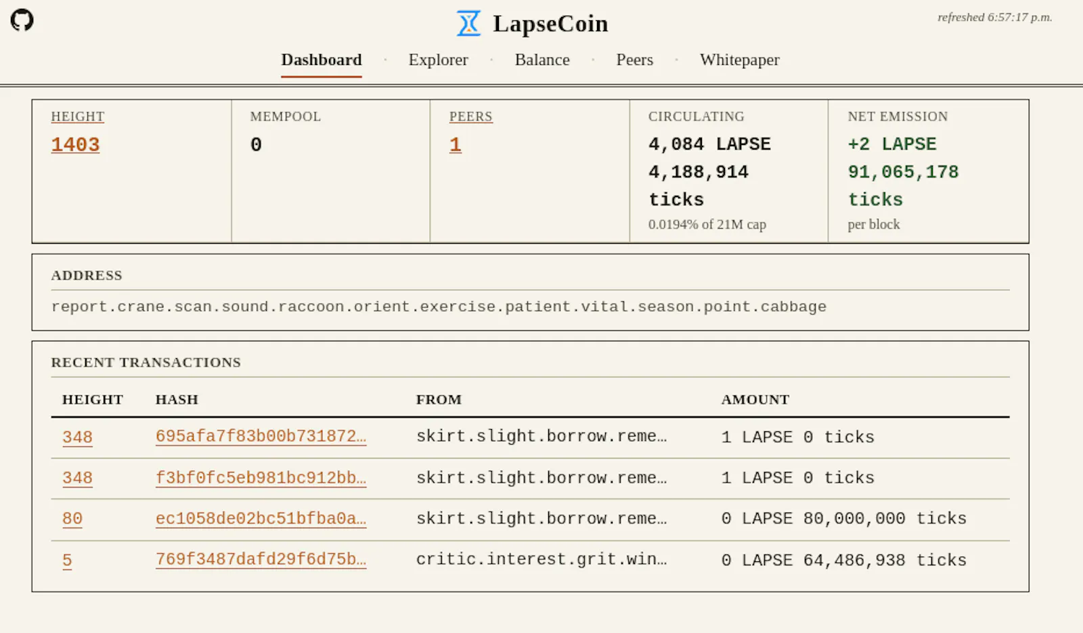Screen dimensions: 1083x633
Task: Click the RECENT TRANSACTIONS heading
Action: point(146,362)
